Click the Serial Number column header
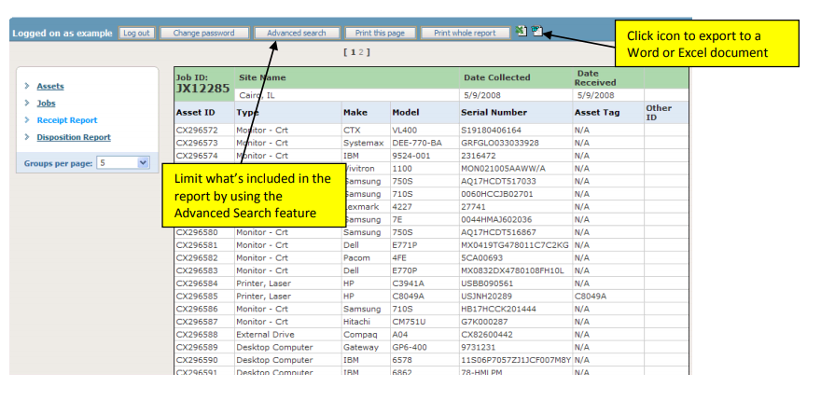Viewport: 821px width, 401px height. tap(494, 112)
